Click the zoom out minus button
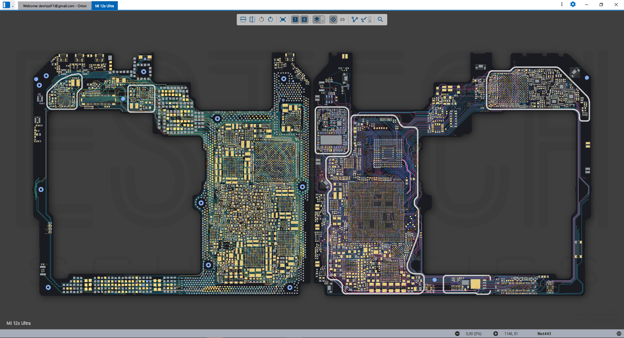 457,334
